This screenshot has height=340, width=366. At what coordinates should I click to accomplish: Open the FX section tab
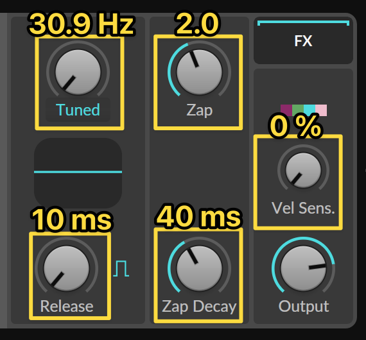pyautogui.click(x=303, y=40)
